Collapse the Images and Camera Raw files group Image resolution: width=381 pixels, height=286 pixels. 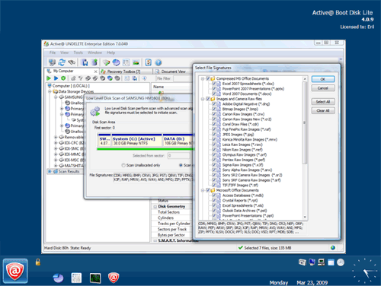pos(203,99)
